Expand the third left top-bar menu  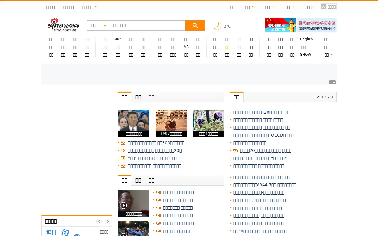tap(90, 7)
